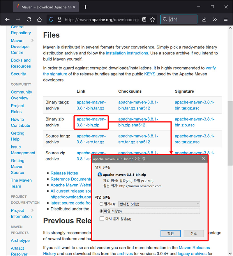233x256 pixels.
Task: Open the downloads panel arrow icon
Action: [204, 20]
